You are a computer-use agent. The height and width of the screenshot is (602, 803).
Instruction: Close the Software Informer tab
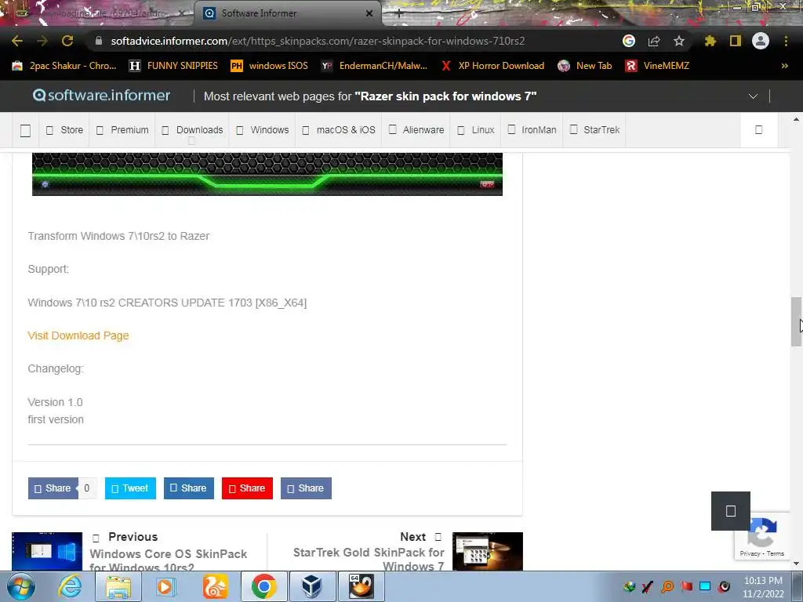369,13
